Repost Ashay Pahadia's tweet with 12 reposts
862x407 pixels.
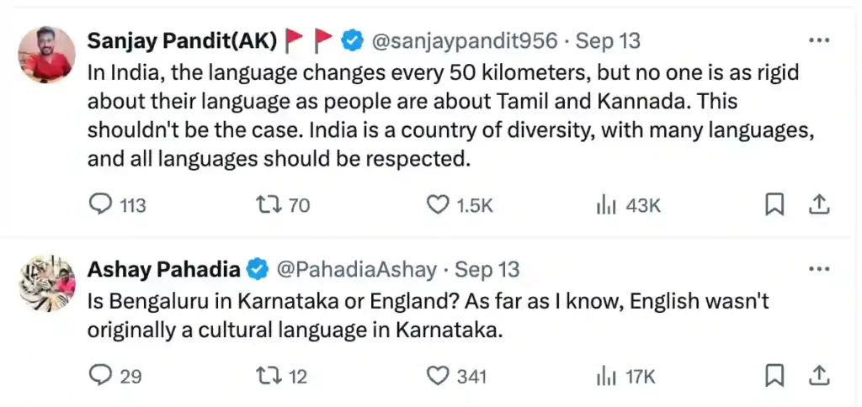tap(269, 376)
